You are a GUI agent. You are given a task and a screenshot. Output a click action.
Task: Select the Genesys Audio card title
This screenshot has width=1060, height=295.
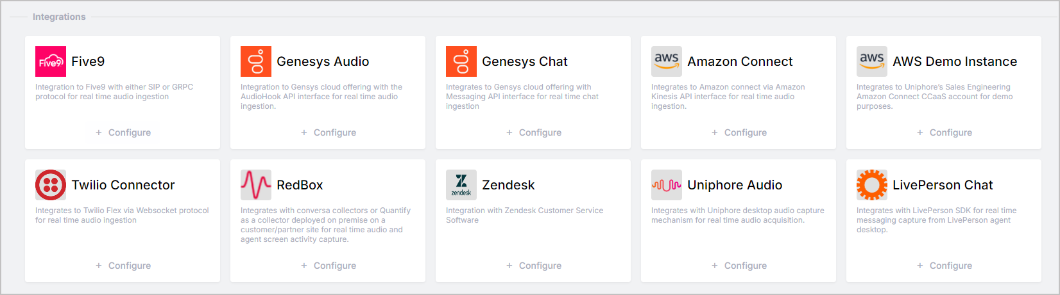[x=323, y=61]
